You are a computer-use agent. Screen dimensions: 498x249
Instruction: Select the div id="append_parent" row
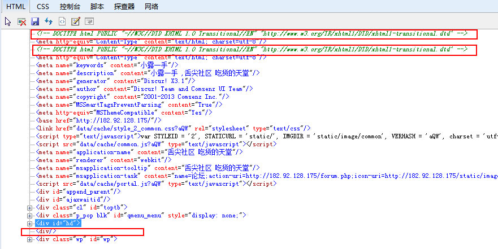pyautogui.click(x=78, y=191)
